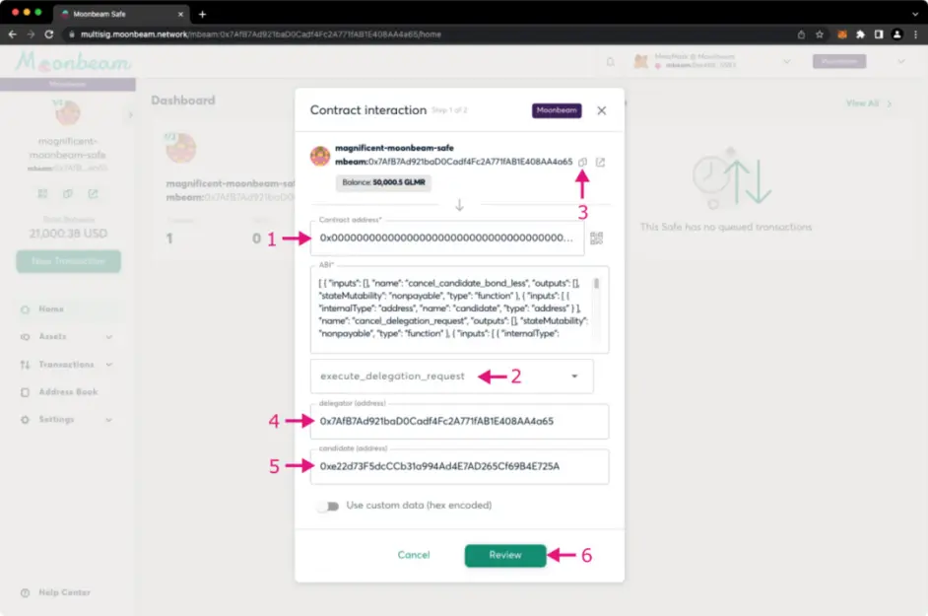This screenshot has width=928, height=616.
Task: Toggle the browser side panel
Action: click(879, 34)
